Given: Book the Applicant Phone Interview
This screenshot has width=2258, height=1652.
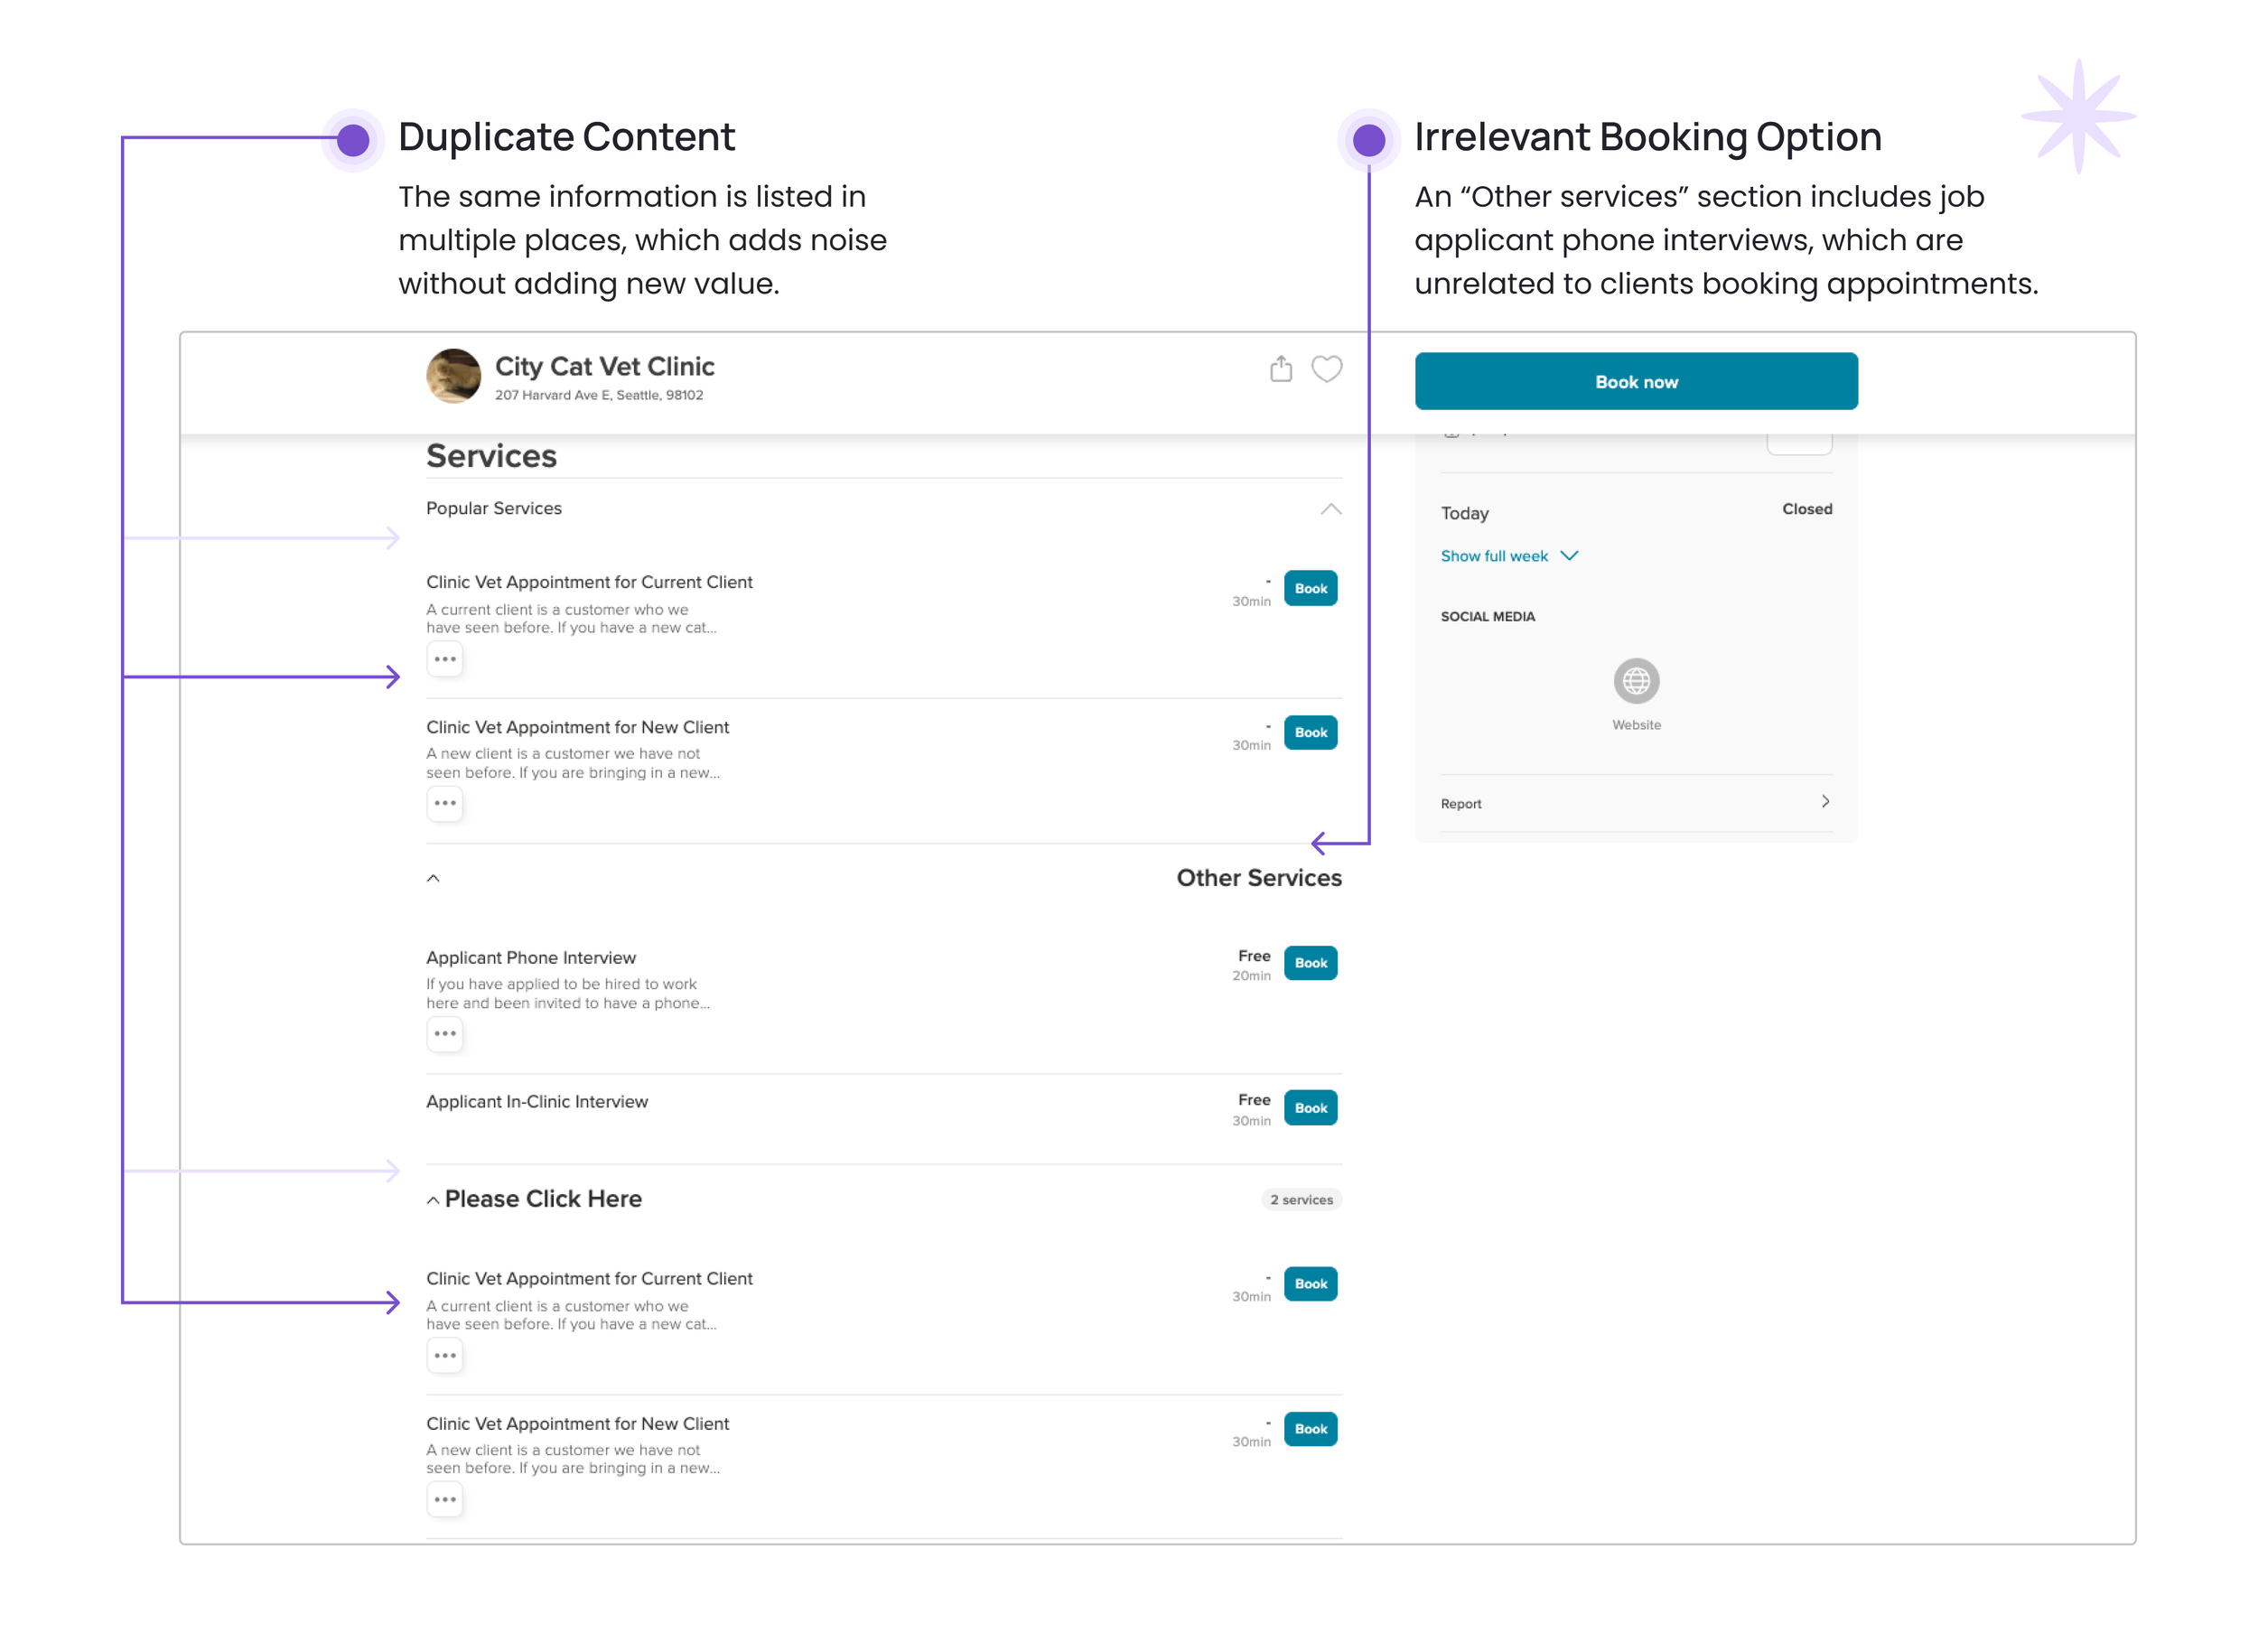Looking at the screenshot, I should point(1310,963).
